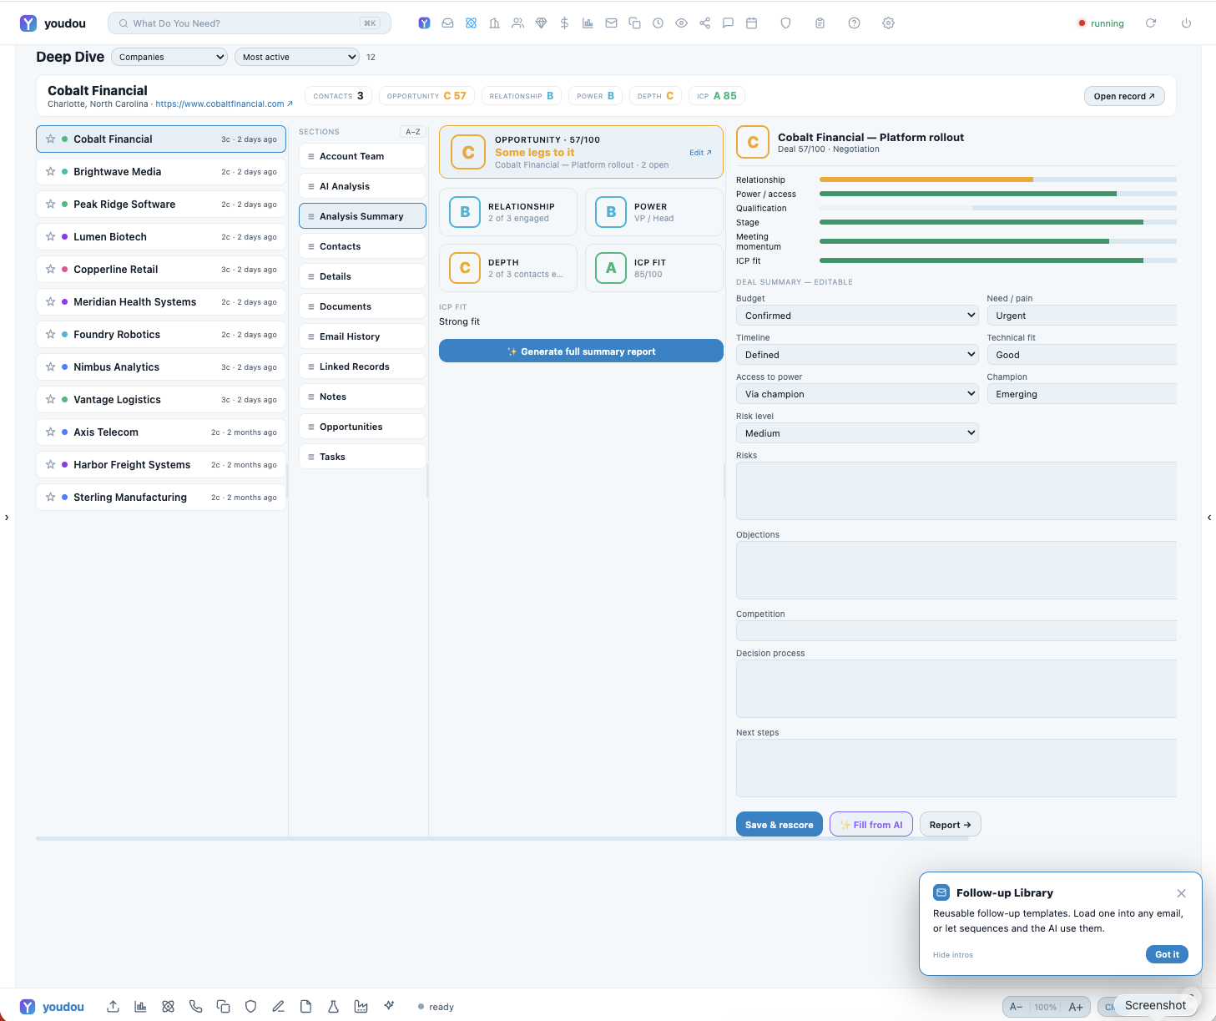This screenshot has width=1216, height=1021.
Task: Open the settings gear icon
Action: [x=889, y=23]
